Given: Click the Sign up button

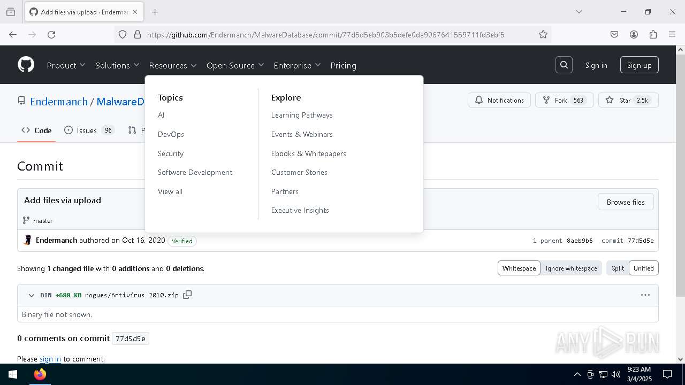Looking at the screenshot, I should (640, 65).
